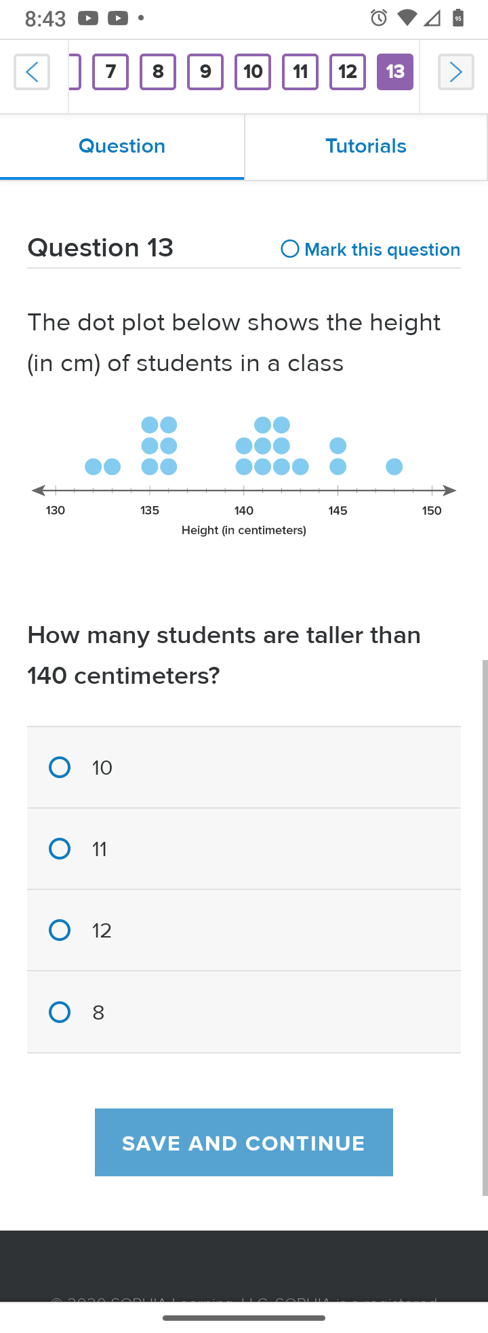Jump to question 7
The width and height of the screenshot is (488, 1333).
click(110, 72)
